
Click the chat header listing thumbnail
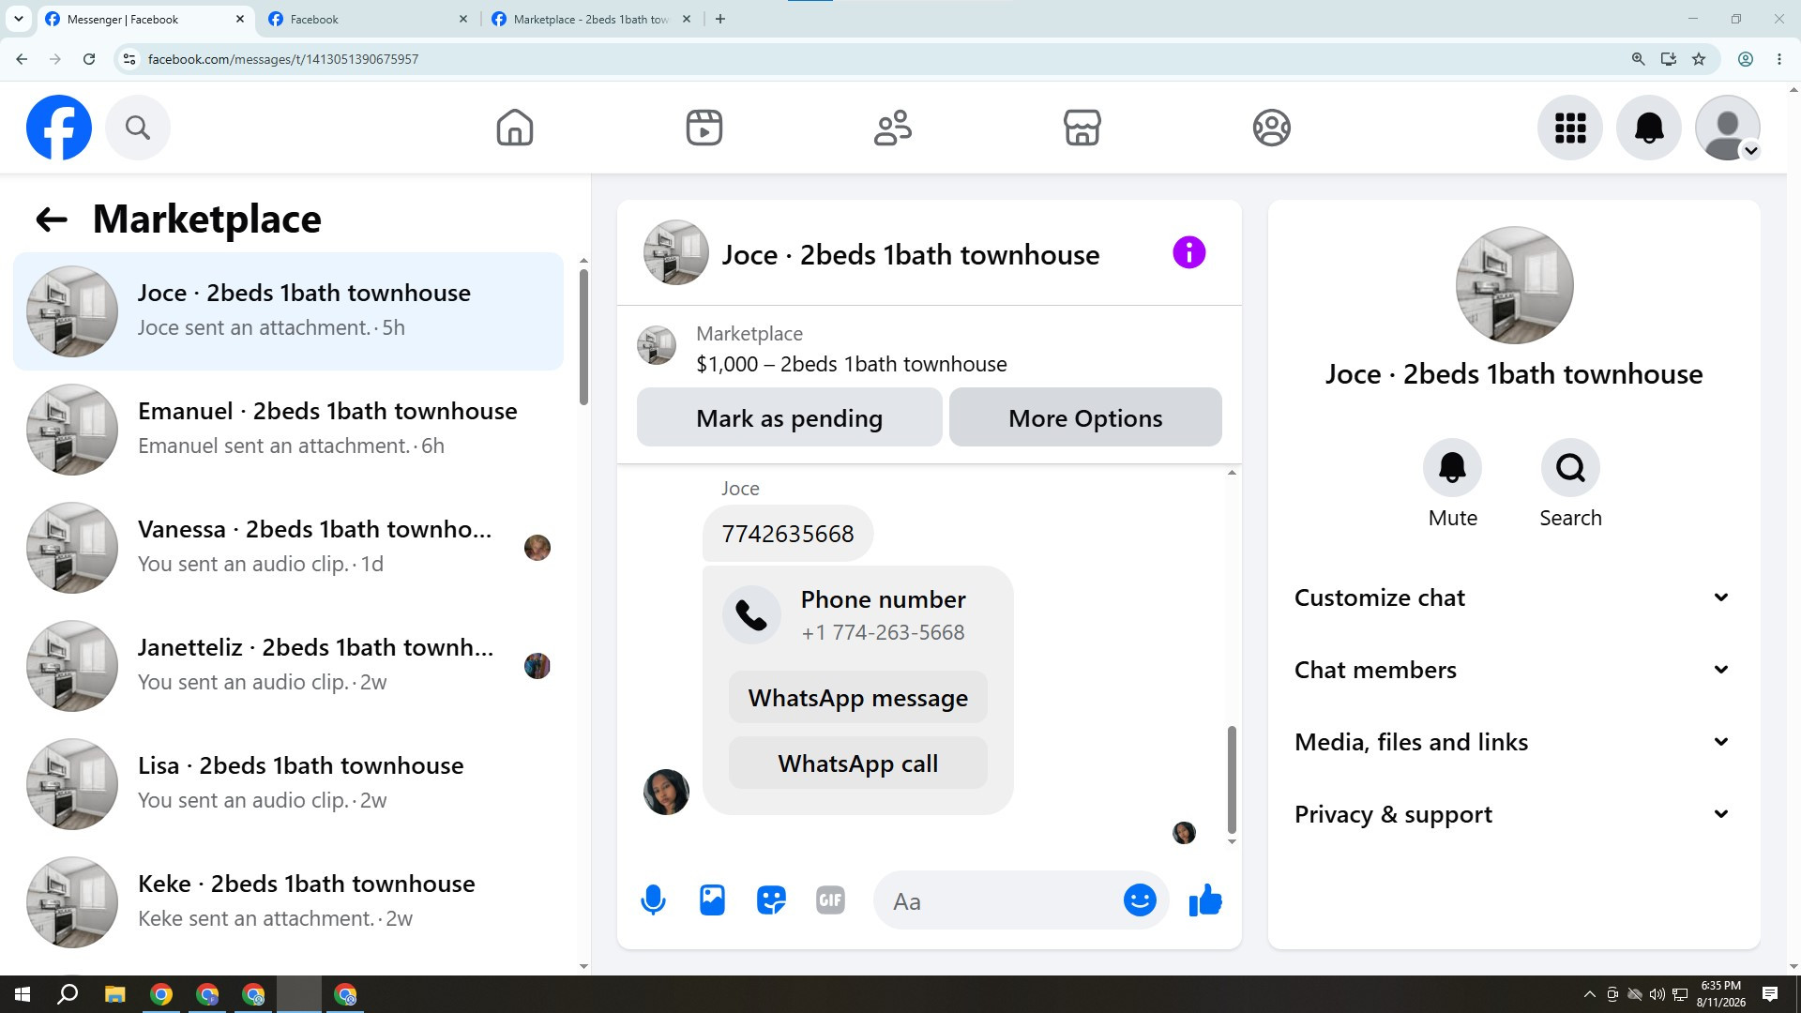coord(675,252)
